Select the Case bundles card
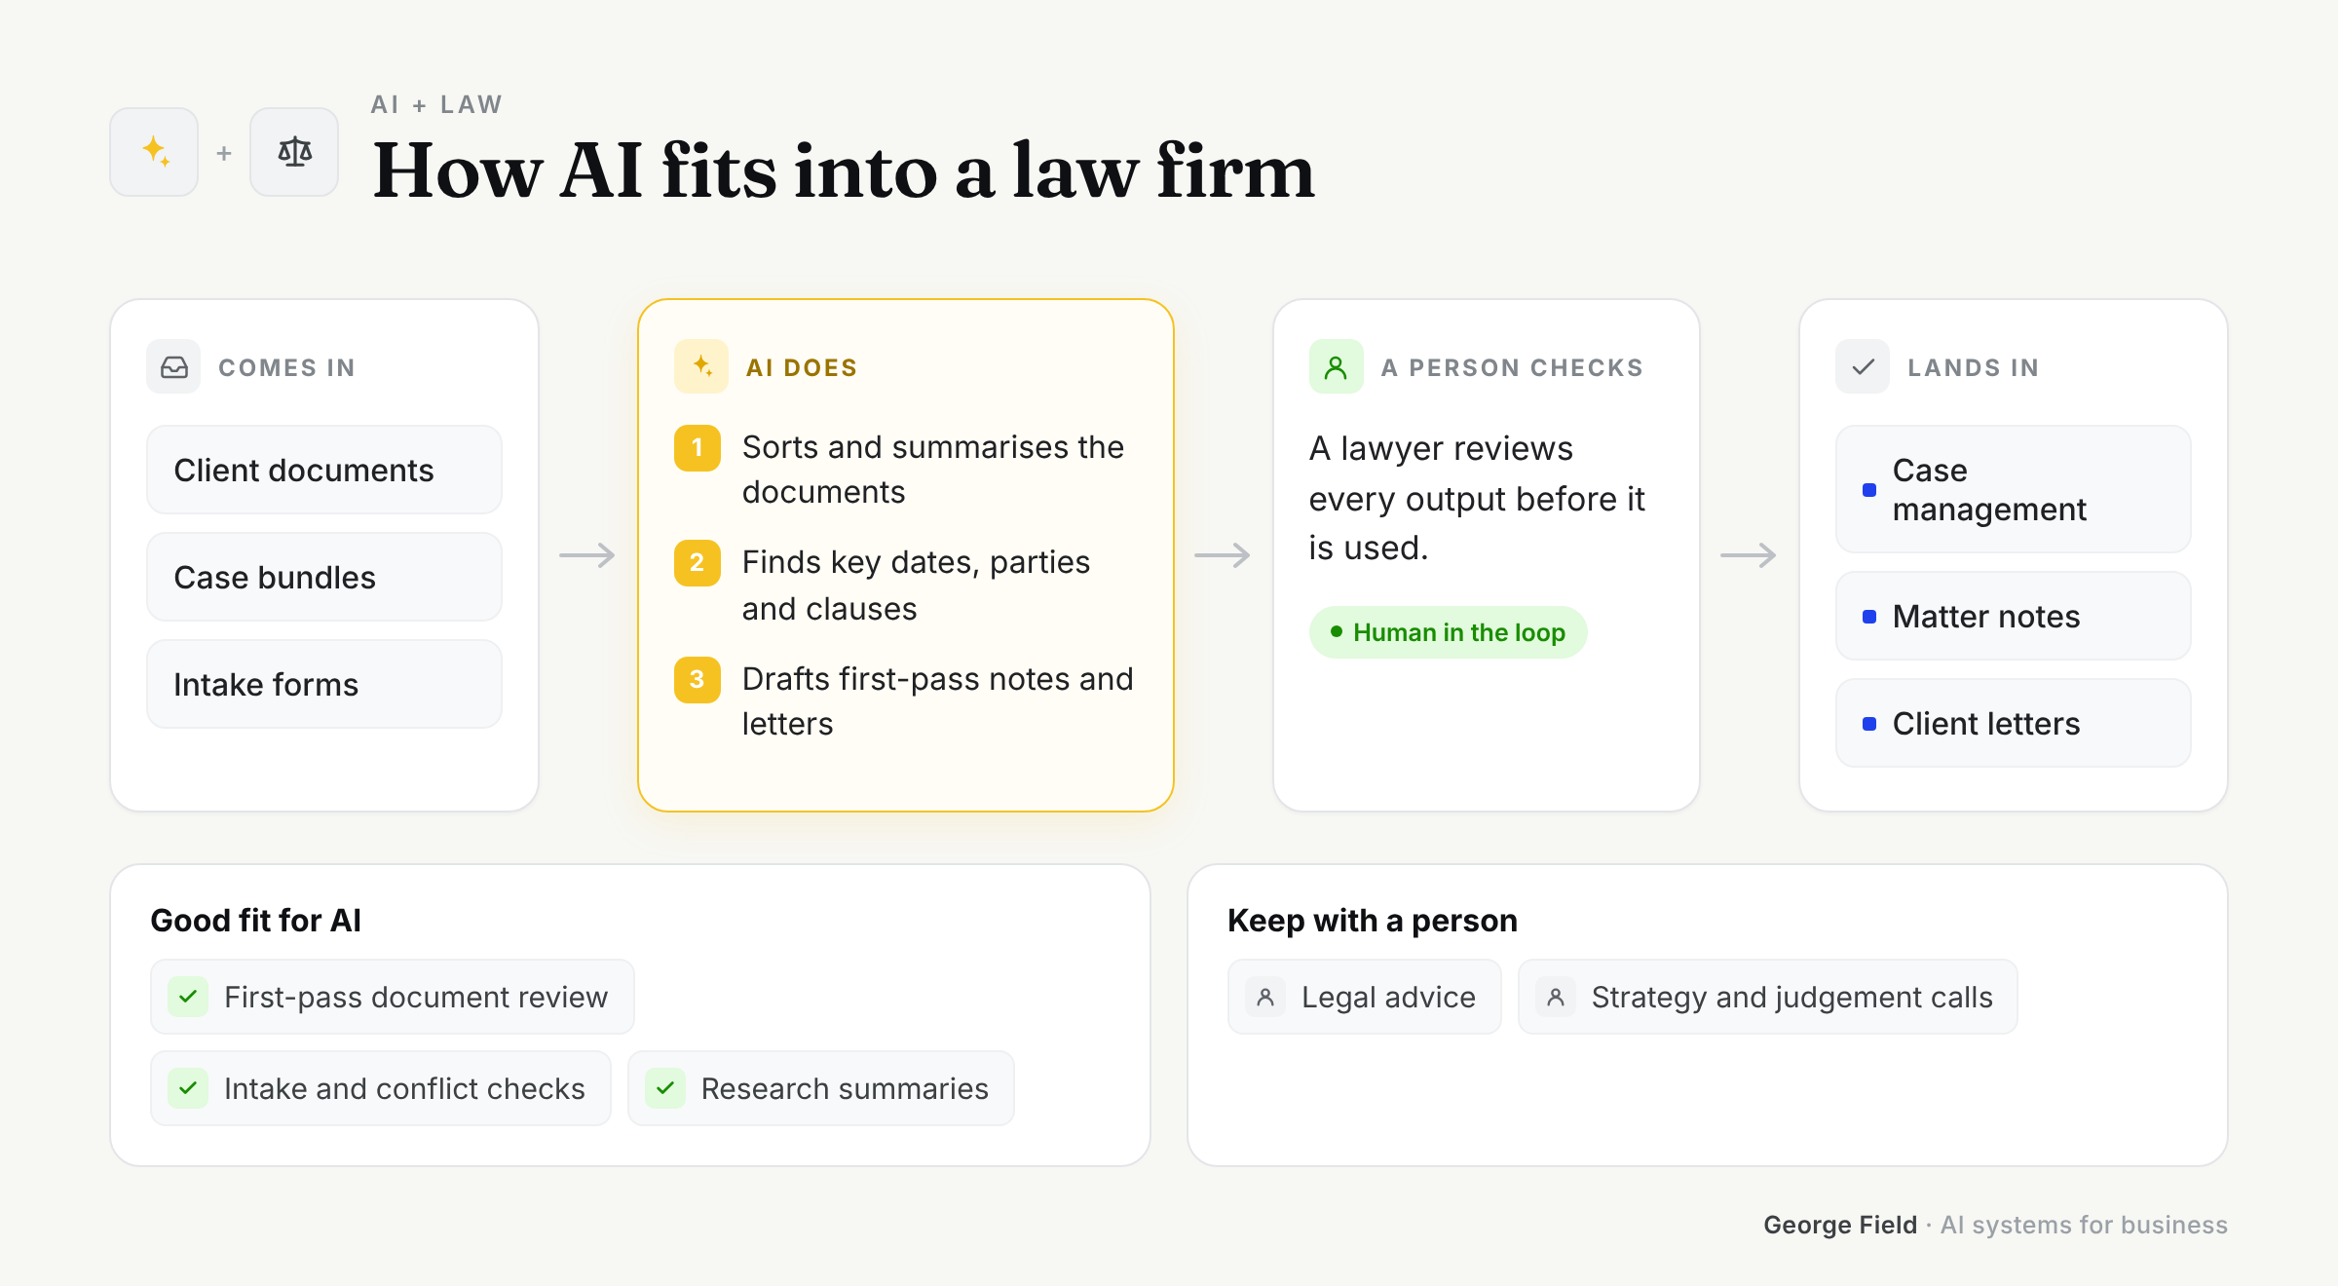Screen dimensions: 2338x1286 click(x=324, y=577)
